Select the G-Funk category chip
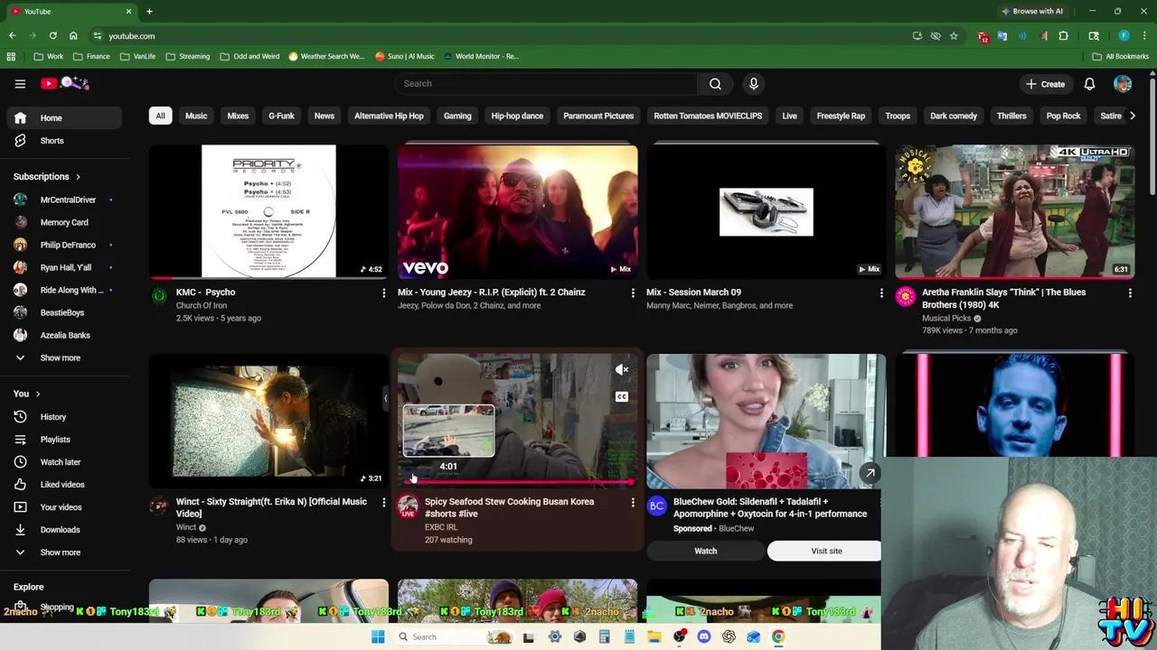The height and width of the screenshot is (650, 1157). click(281, 116)
